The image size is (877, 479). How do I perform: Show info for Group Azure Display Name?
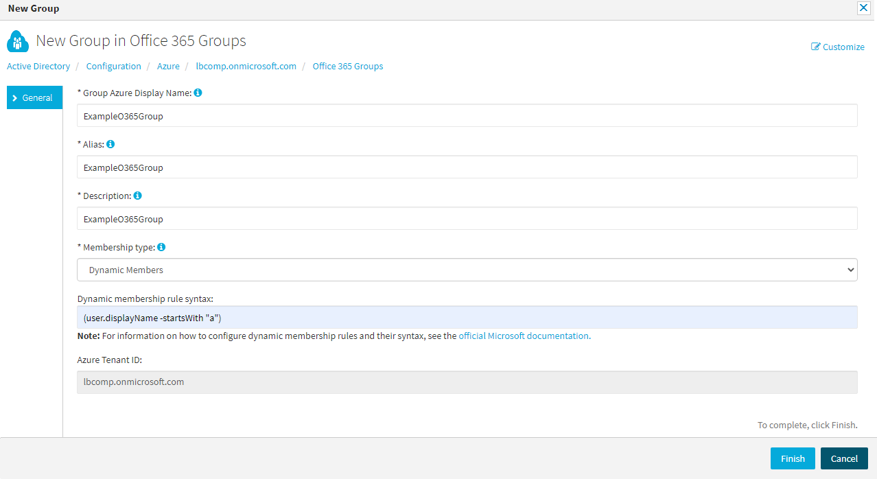[x=198, y=93]
